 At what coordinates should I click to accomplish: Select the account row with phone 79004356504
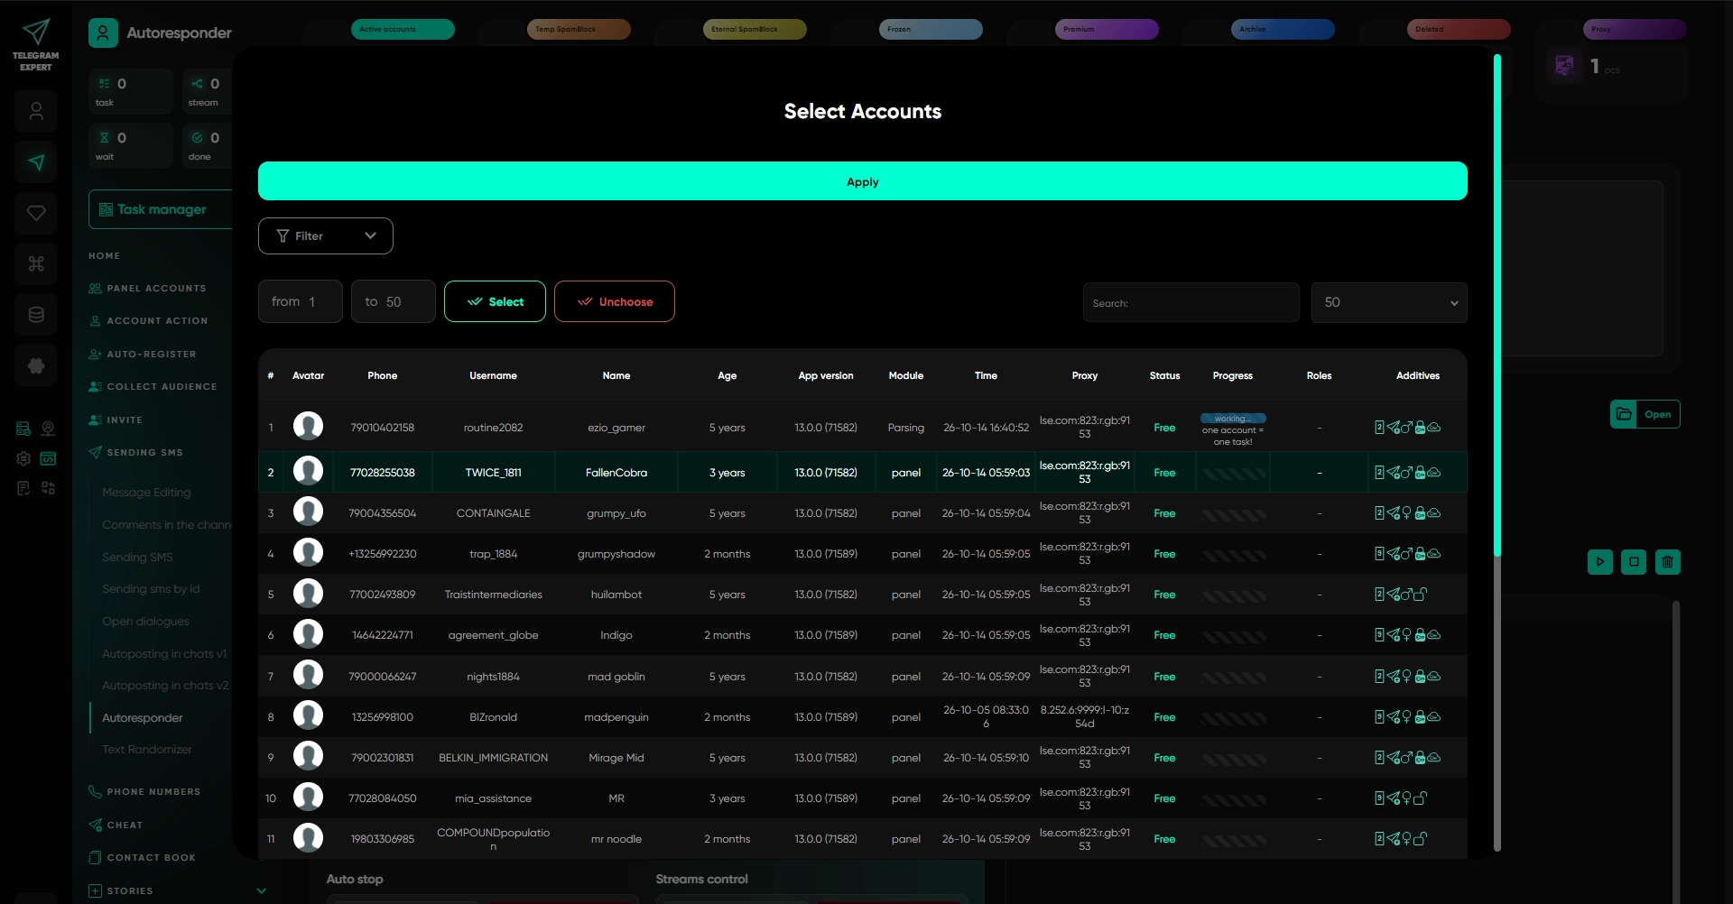point(863,513)
